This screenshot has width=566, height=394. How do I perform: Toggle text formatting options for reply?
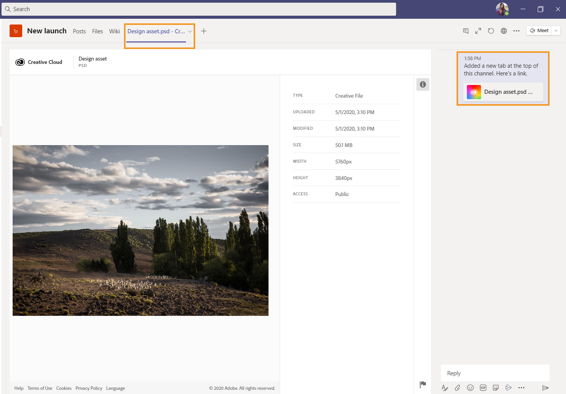point(444,387)
